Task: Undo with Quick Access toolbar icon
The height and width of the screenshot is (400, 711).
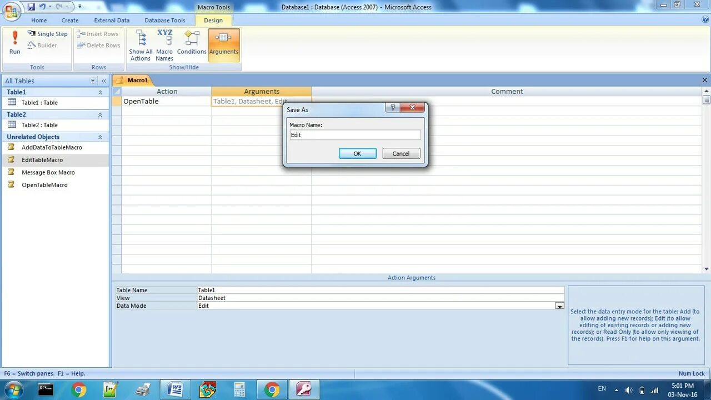Action: [42, 7]
